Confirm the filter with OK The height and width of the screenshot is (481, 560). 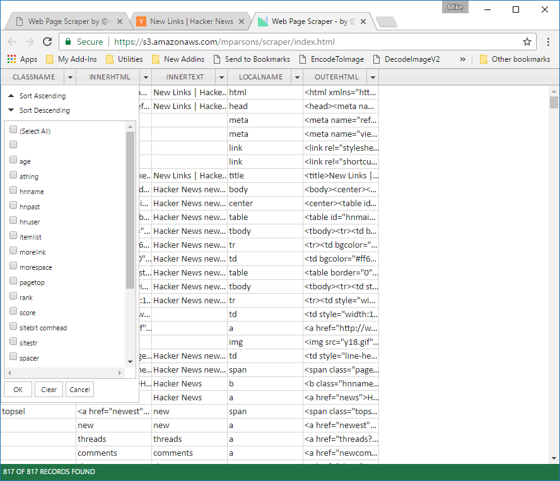pos(18,389)
